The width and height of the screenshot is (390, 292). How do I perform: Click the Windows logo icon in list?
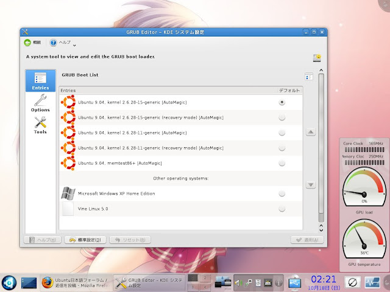[68, 193]
